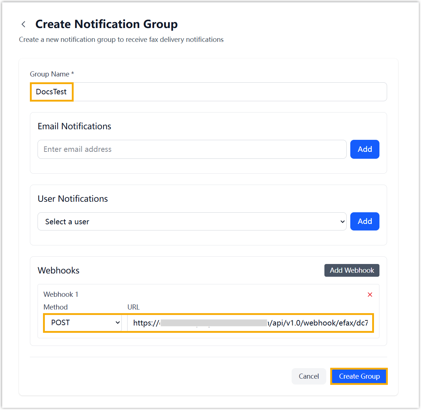Image resolution: width=421 pixels, height=410 pixels.
Task: Click the Create Group button
Action: [359, 376]
